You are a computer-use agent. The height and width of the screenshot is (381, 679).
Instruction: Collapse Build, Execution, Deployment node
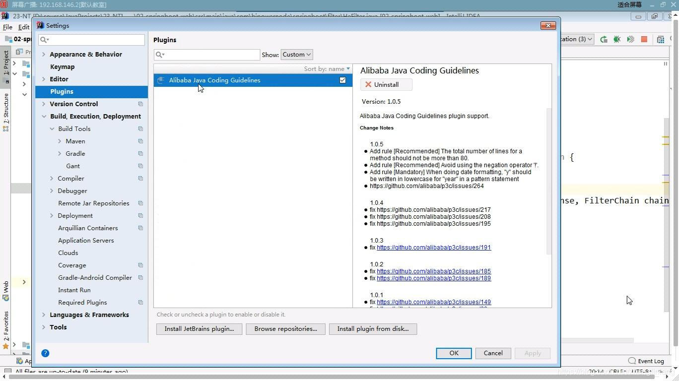44,116
